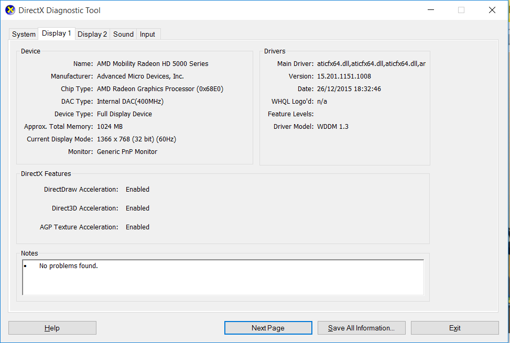This screenshot has height=343, width=510.
Task: Click 'No problems found.' note text
Action: 68,265
